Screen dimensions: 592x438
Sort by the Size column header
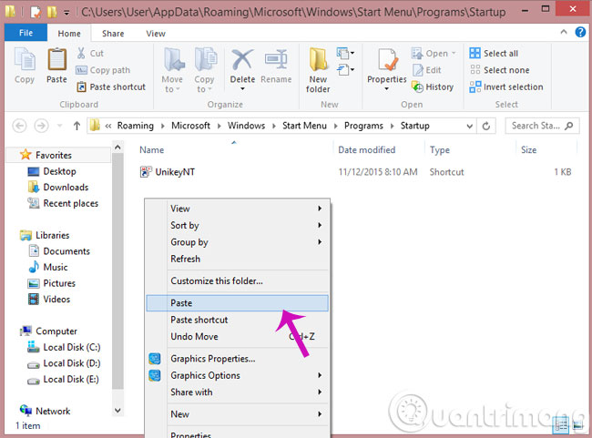coord(528,150)
